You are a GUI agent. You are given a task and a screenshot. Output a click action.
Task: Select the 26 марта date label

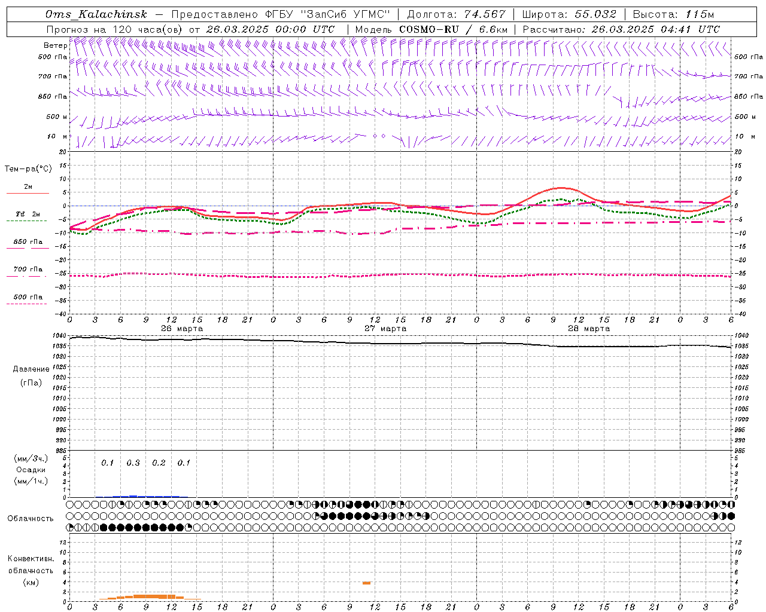tap(182, 329)
